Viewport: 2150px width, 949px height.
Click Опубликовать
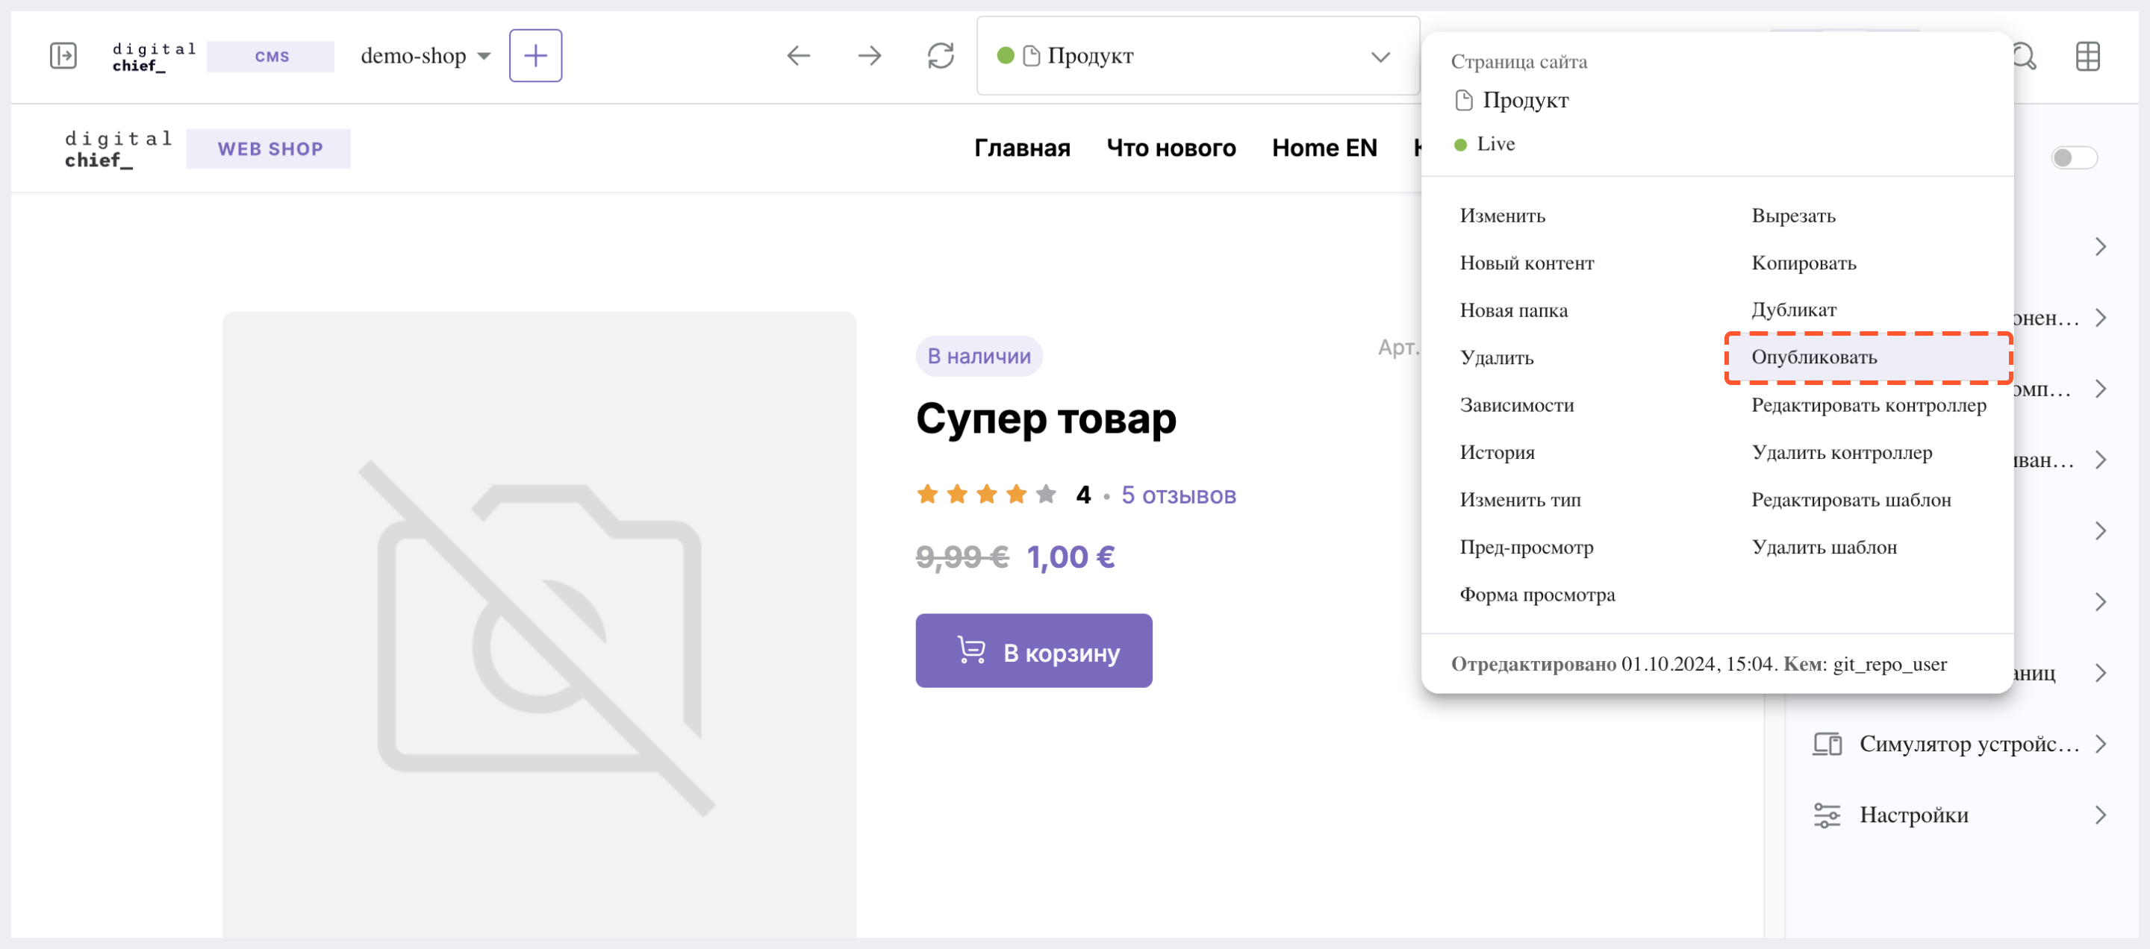tap(1868, 358)
